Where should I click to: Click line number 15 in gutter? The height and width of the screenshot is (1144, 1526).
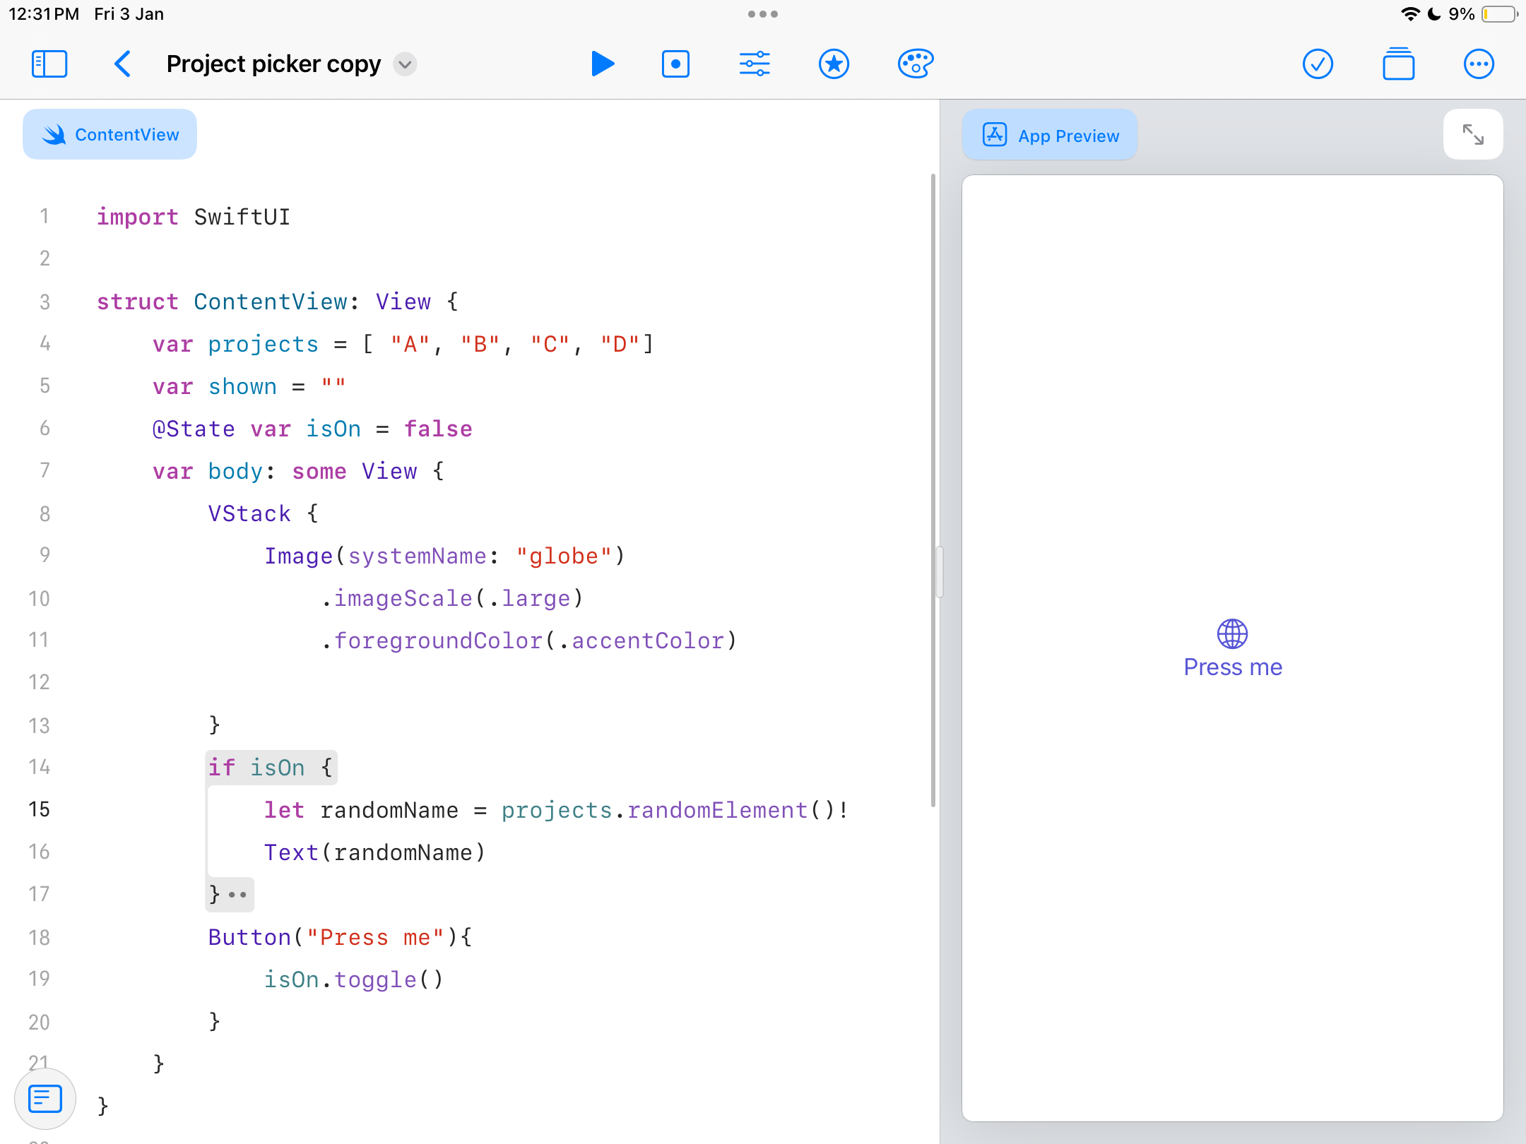tap(39, 809)
